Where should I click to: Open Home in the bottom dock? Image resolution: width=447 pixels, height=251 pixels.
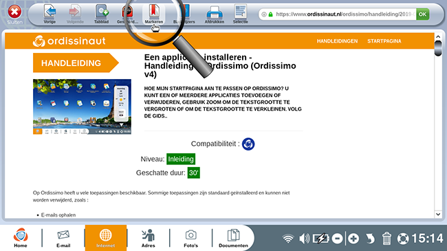coord(21,238)
